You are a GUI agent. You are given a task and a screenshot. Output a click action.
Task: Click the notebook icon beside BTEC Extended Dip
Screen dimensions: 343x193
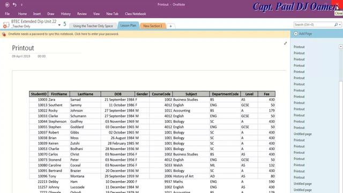6,25
